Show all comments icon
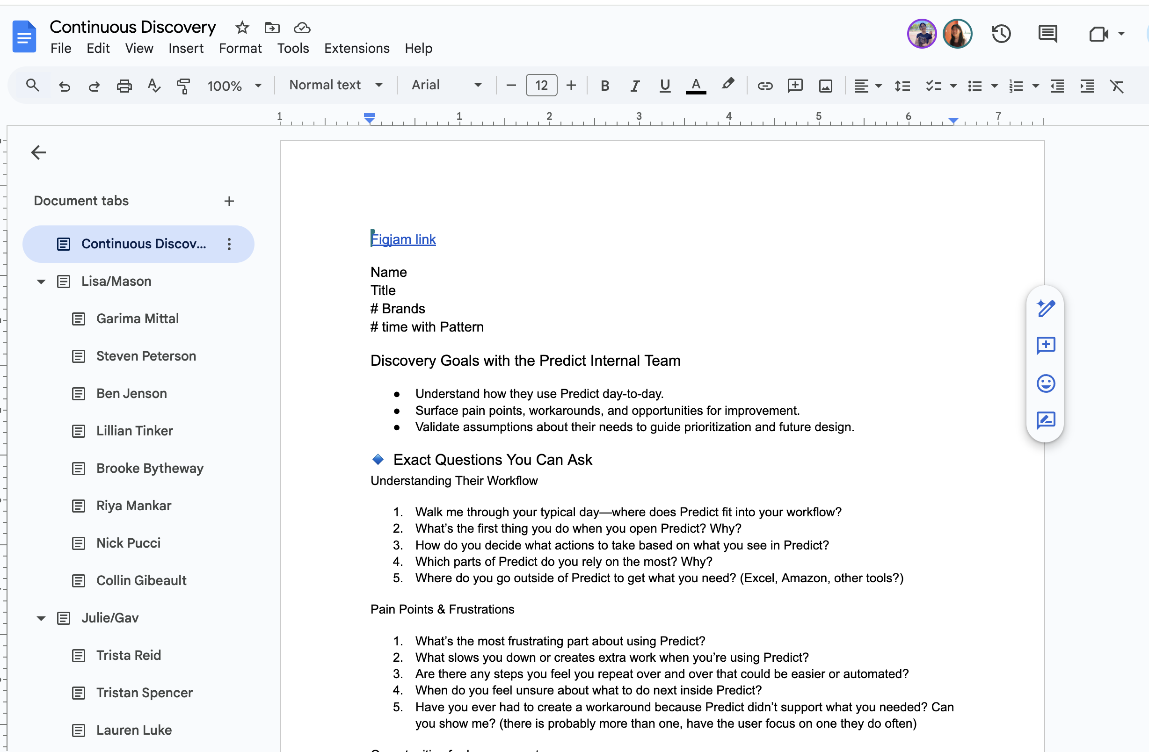1149x752 pixels. coord(1047,34)
